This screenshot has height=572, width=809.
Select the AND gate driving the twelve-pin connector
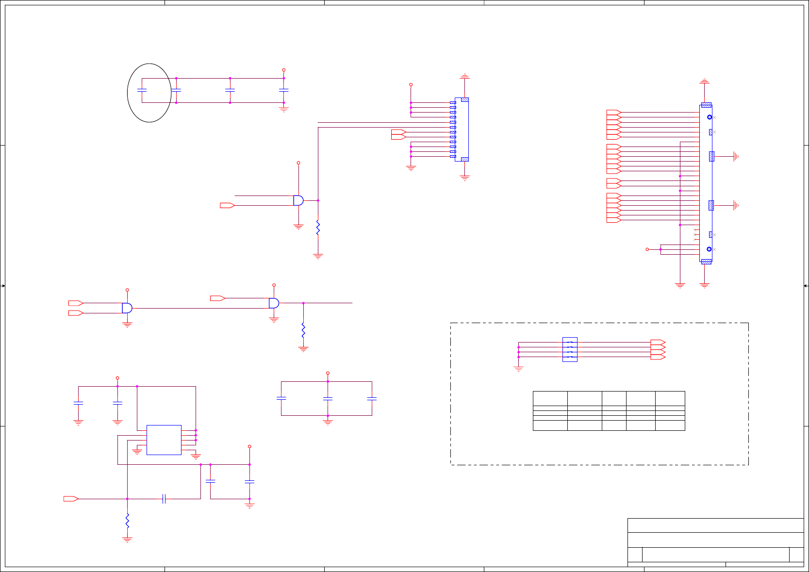click(298, 200)
